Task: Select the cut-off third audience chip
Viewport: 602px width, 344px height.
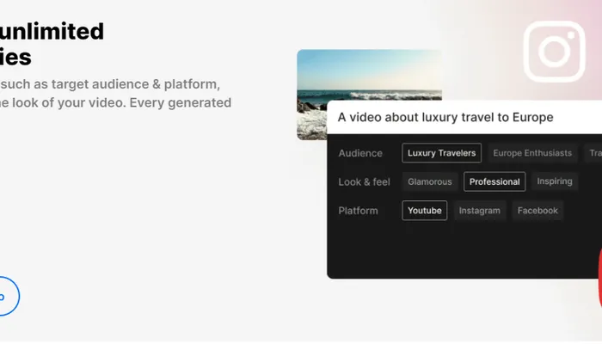Action: click(594, 153)
